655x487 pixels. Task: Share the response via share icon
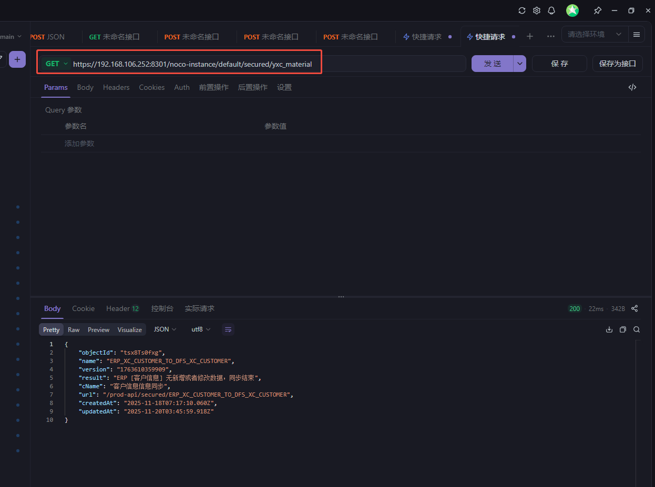[634, 308]
